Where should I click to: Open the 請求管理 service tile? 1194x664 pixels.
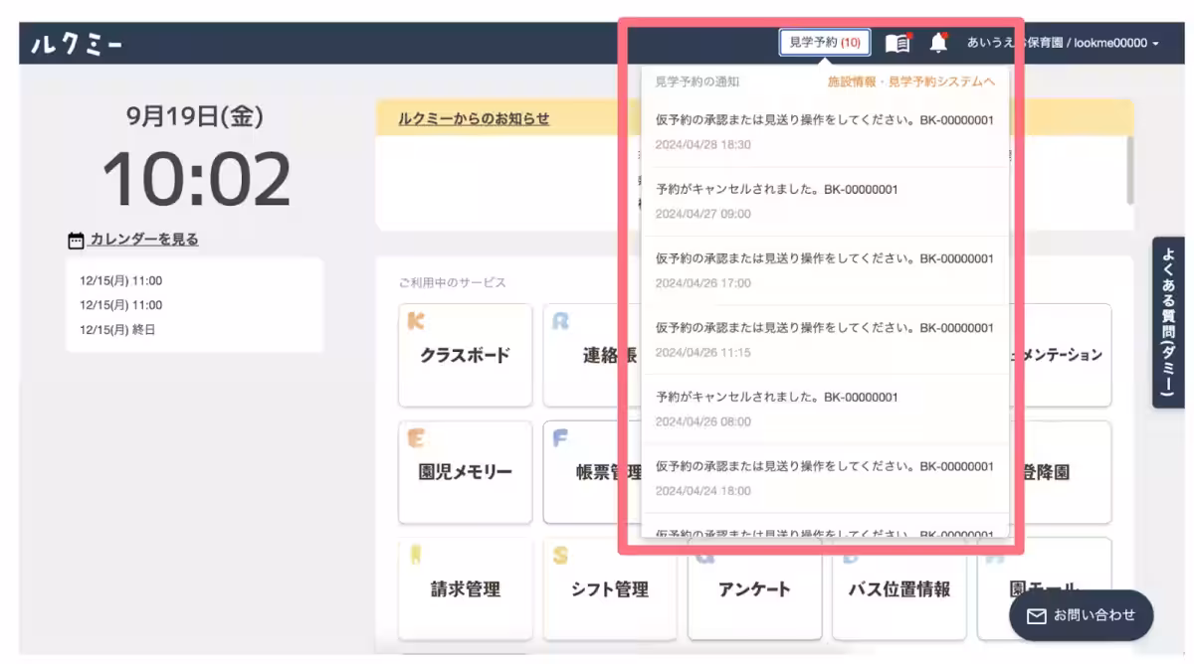coord(465,589)
